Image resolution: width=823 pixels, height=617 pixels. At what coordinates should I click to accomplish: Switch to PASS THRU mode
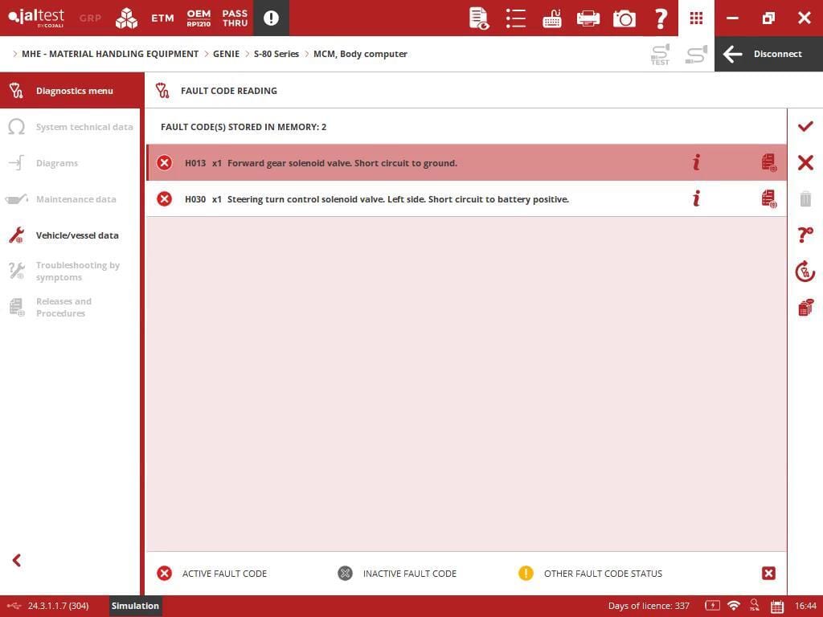[235, 18]
